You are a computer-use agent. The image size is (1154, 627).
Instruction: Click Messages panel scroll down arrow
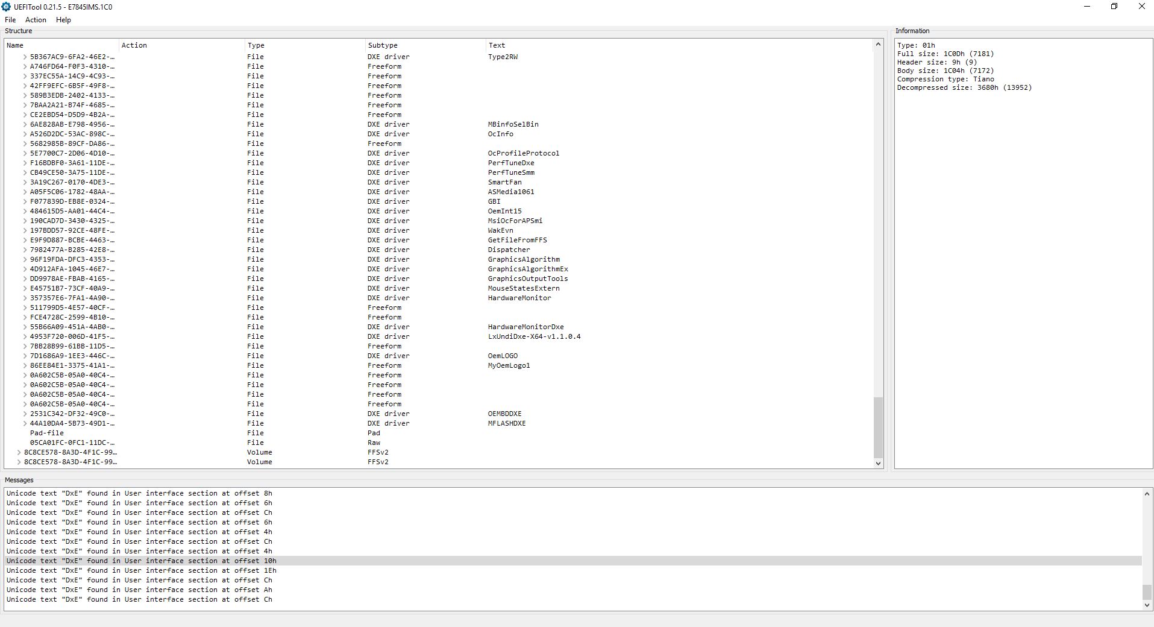[1147, 605]
